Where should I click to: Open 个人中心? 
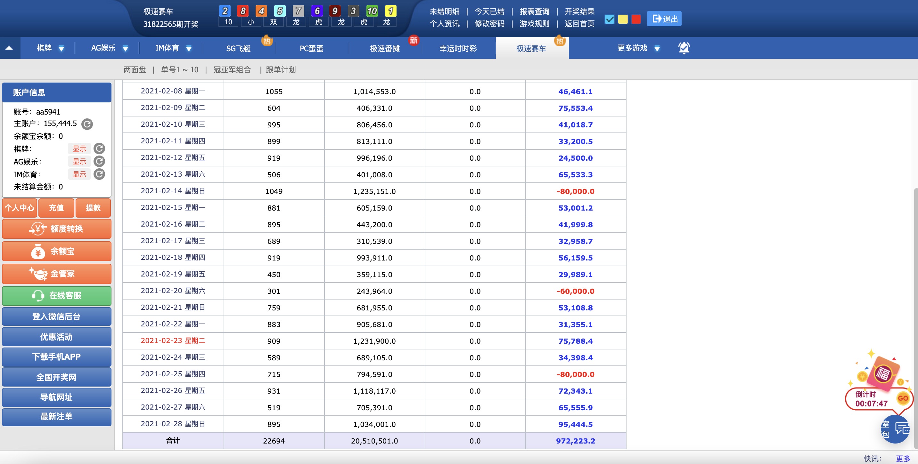20,208
